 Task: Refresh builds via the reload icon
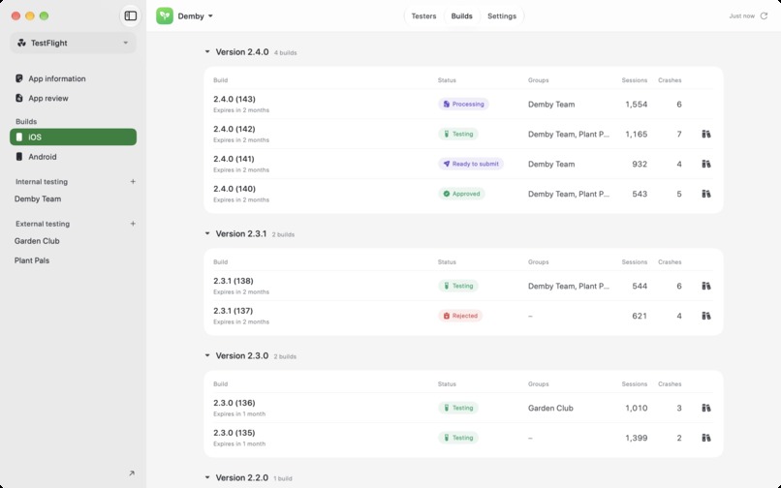(x=764, y=15)
